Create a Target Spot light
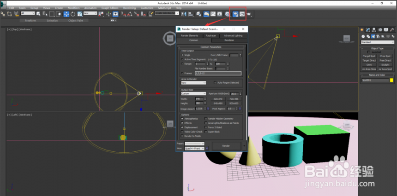The image size is (397, 196). point(369,56)
